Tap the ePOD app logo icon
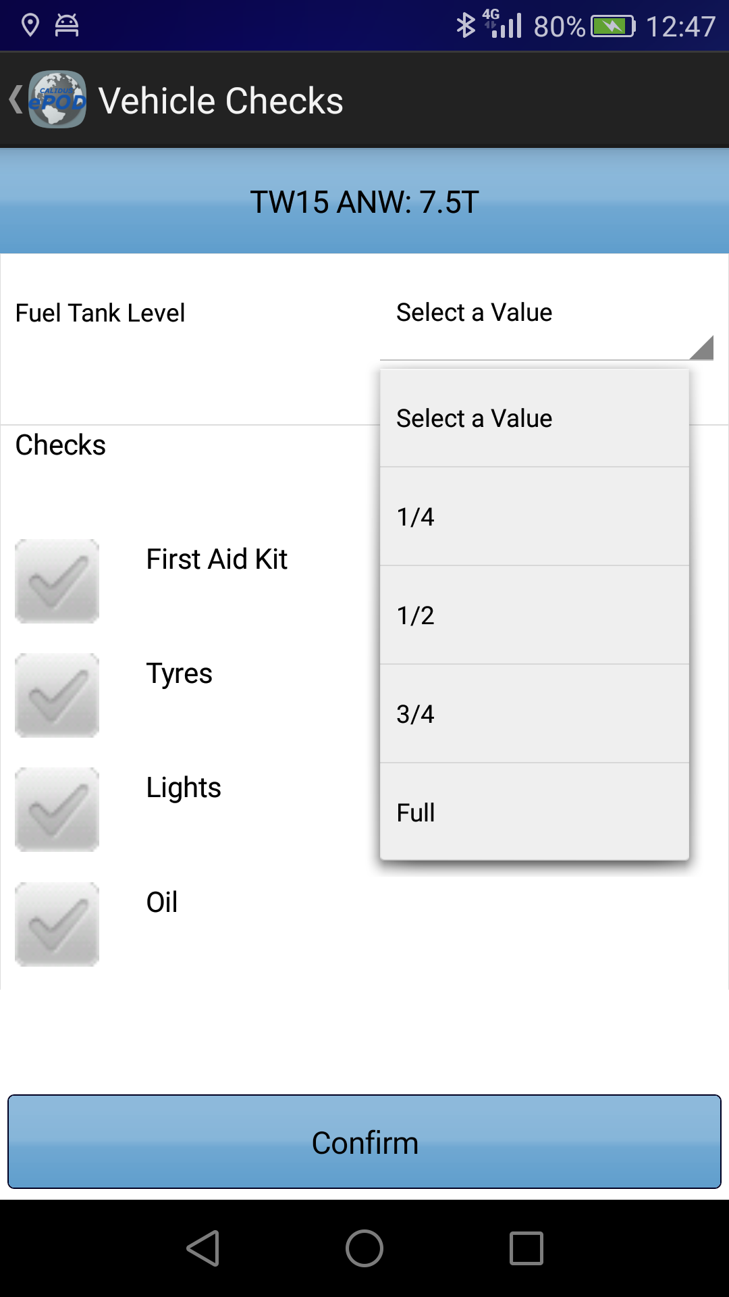 (x=57, y=100)
